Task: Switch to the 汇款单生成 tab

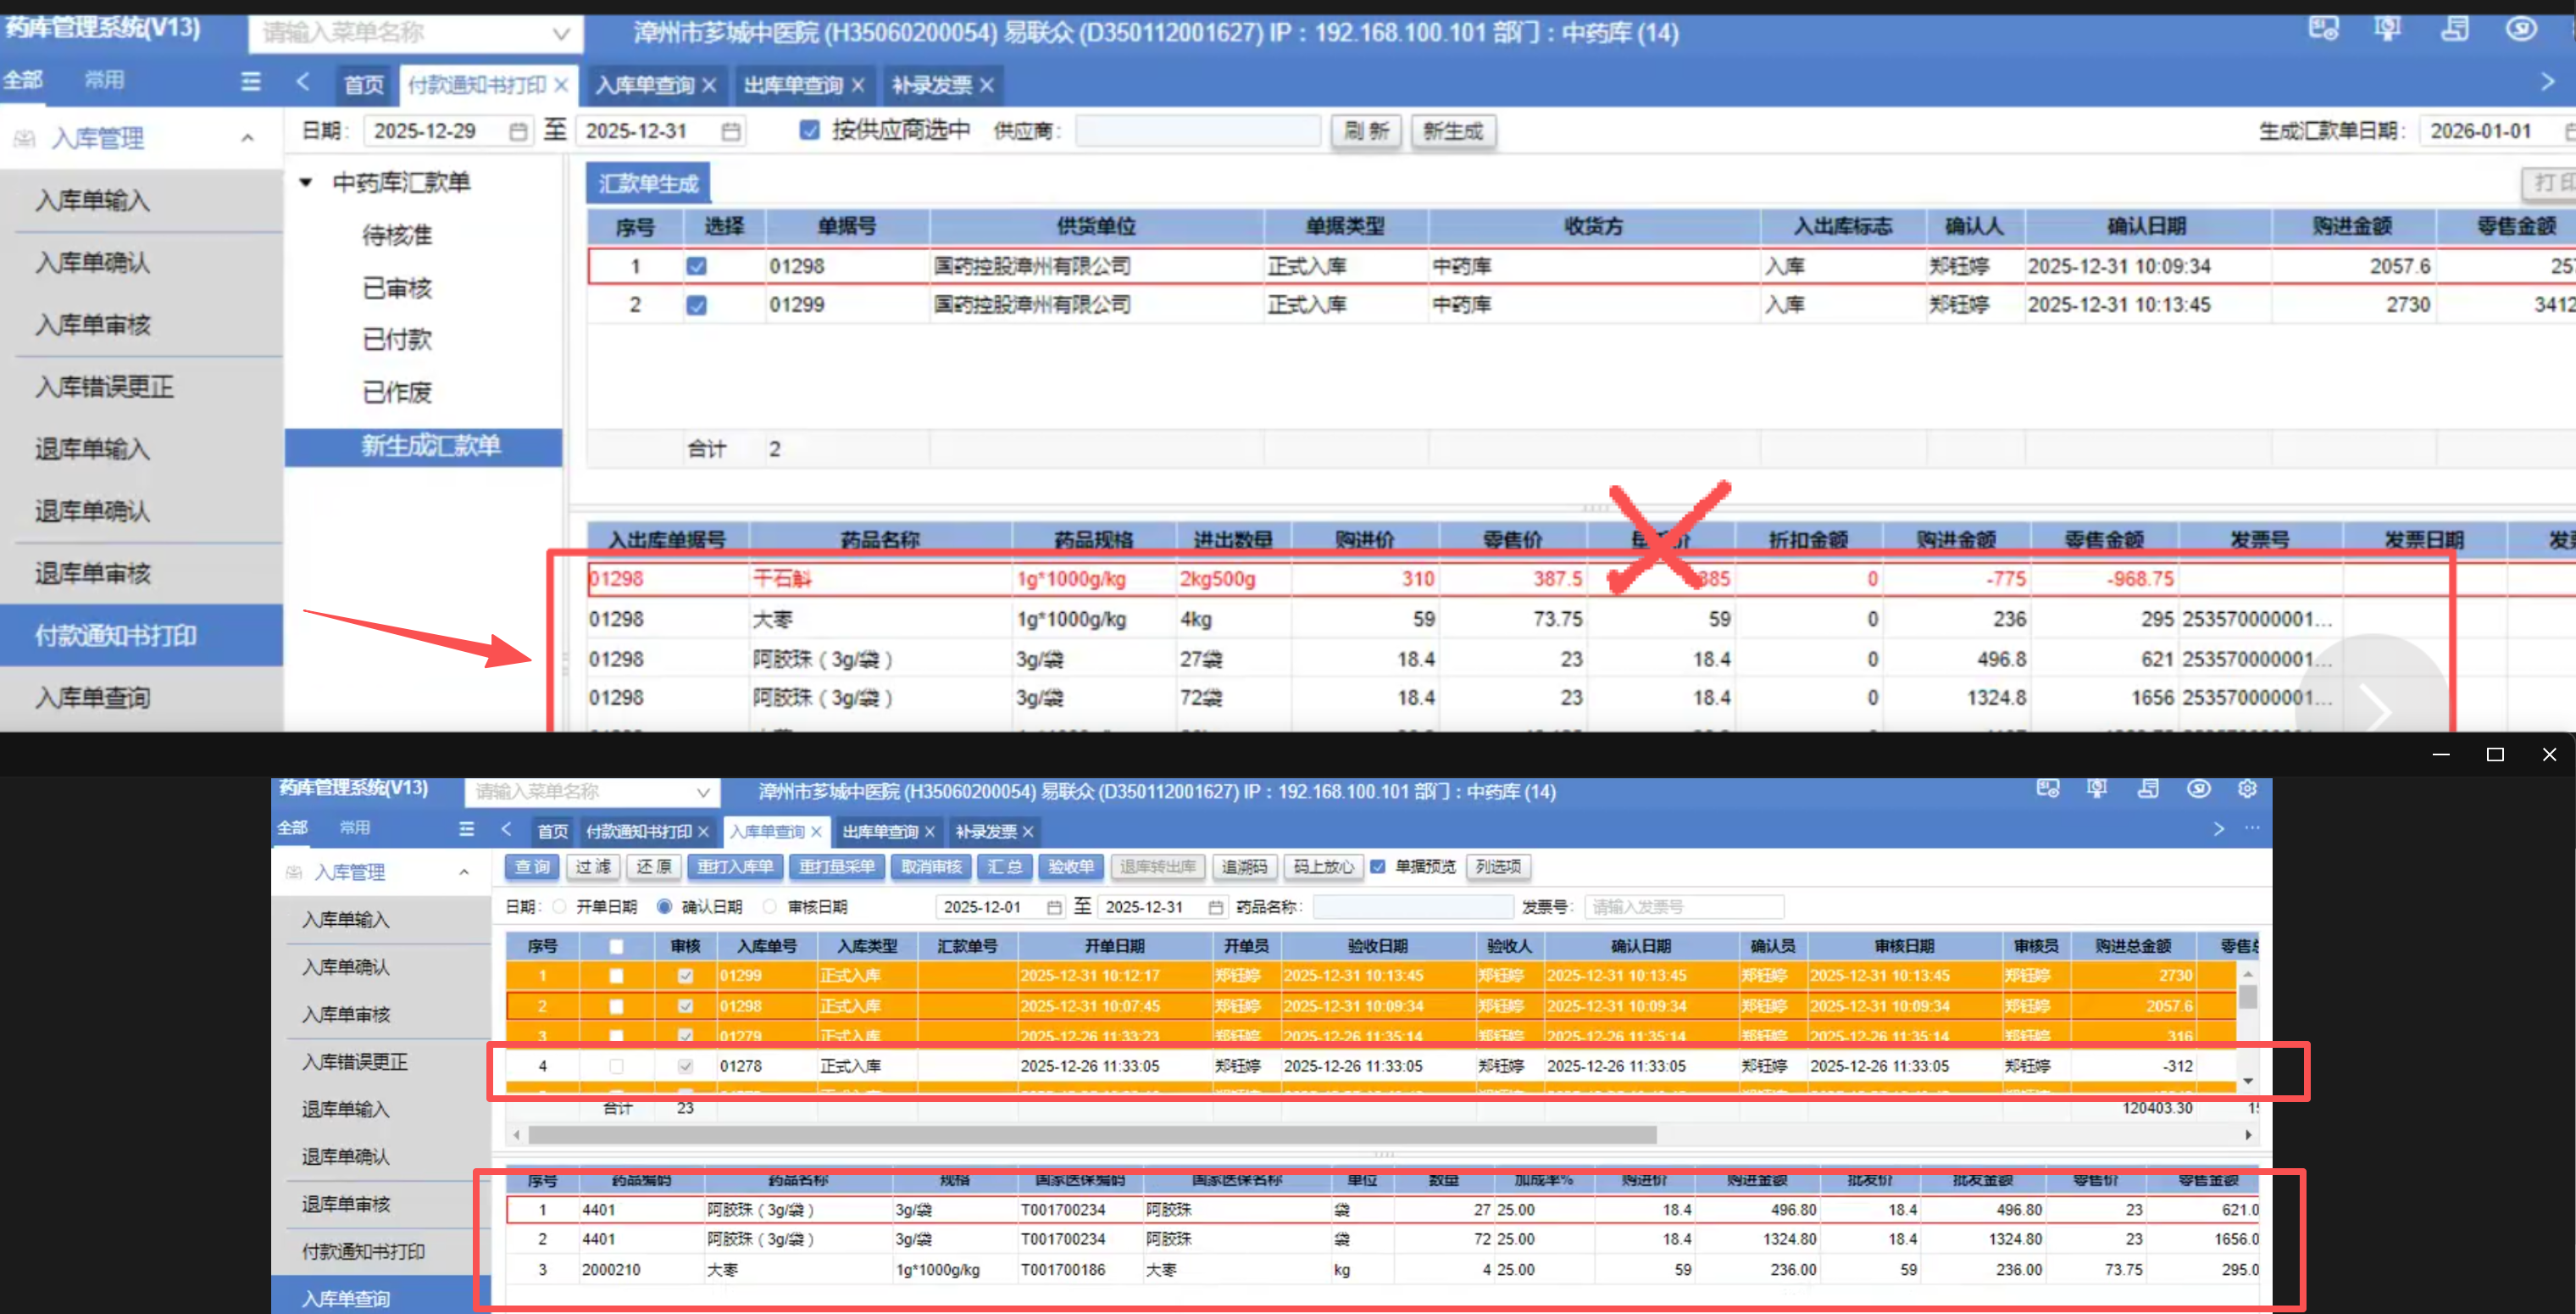Action: coord(647,183)
